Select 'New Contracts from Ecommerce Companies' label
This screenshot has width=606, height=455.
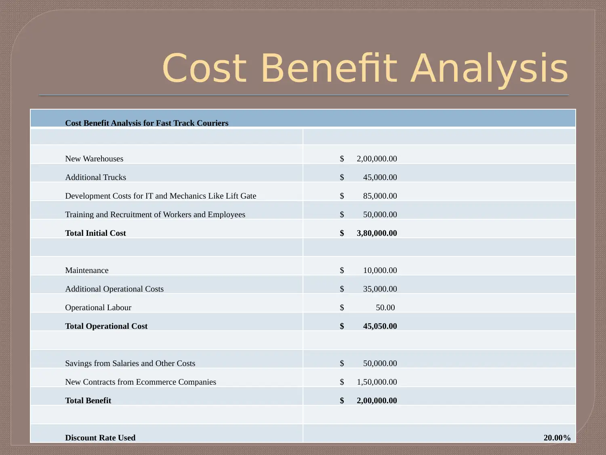point(141,382)
